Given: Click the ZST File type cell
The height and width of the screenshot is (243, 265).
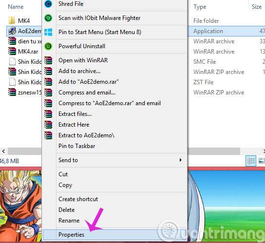Looking at the screenshot, I should [x=203, y=82].
